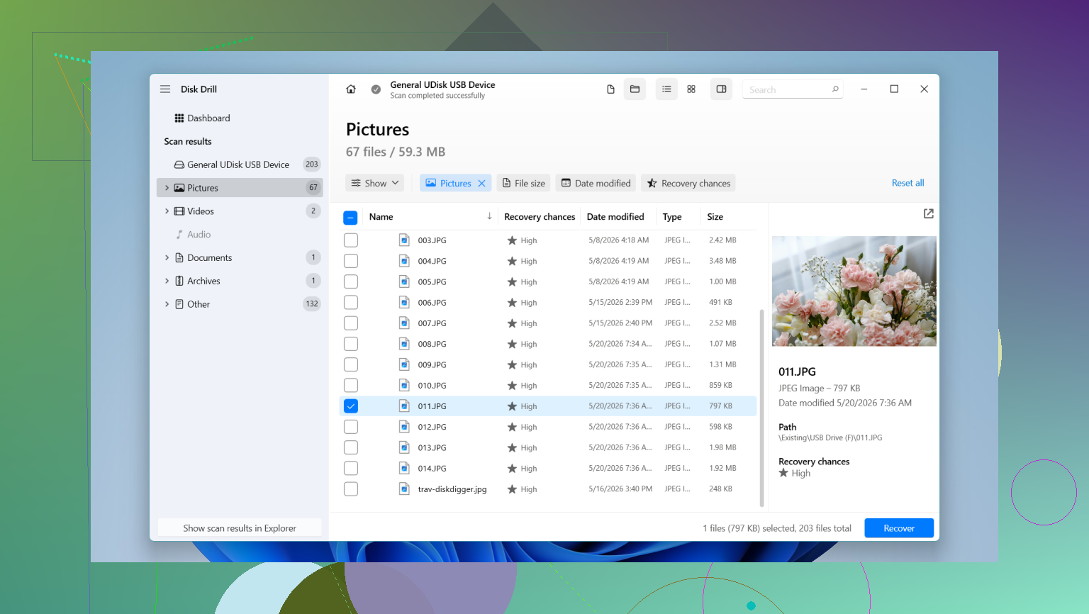The width and height of the screenshot is (1089, 614).
Task: Click the sort arrow in the Name column
Action: (x=489, y=216)
